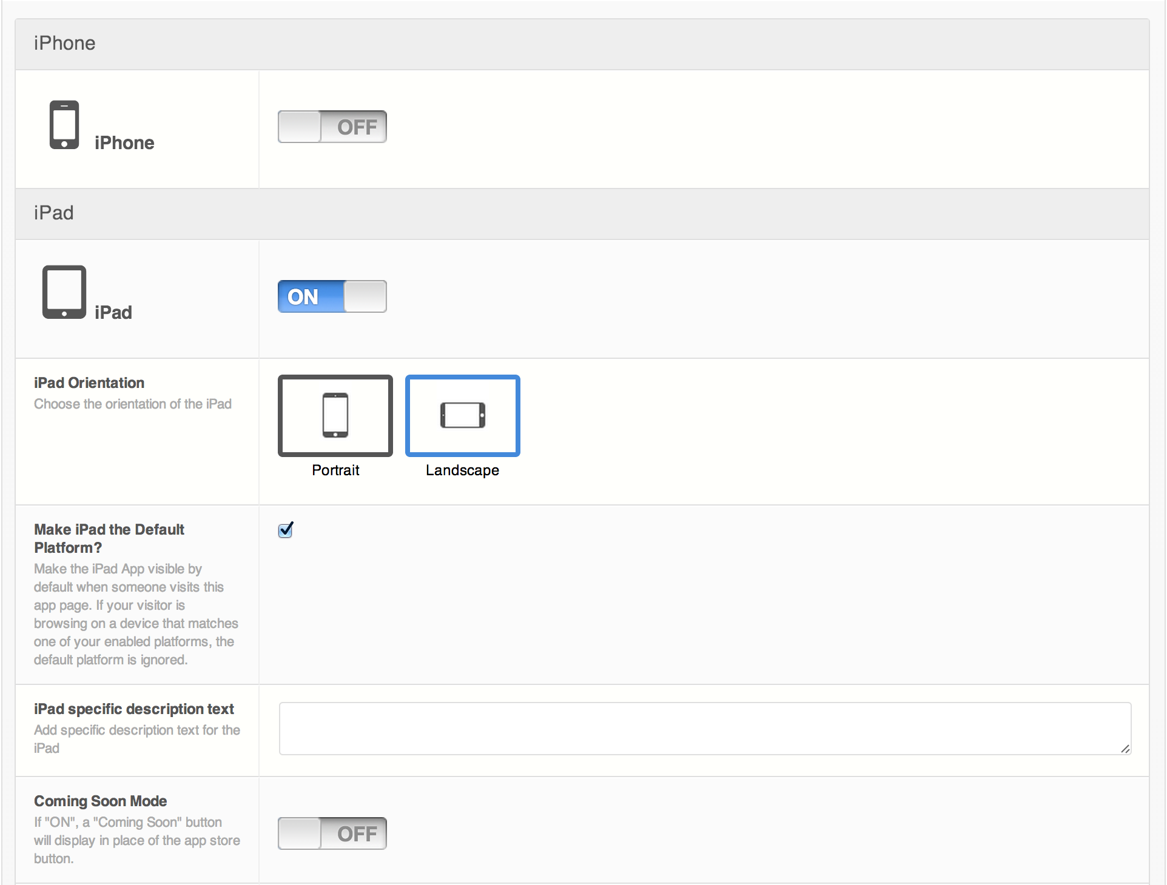The width and height of the screenshot is (1167, 885).
Task: Uncheck Make iPad the Default Platform checkbox
Action: pyautogui.click(x=286, y=530)
